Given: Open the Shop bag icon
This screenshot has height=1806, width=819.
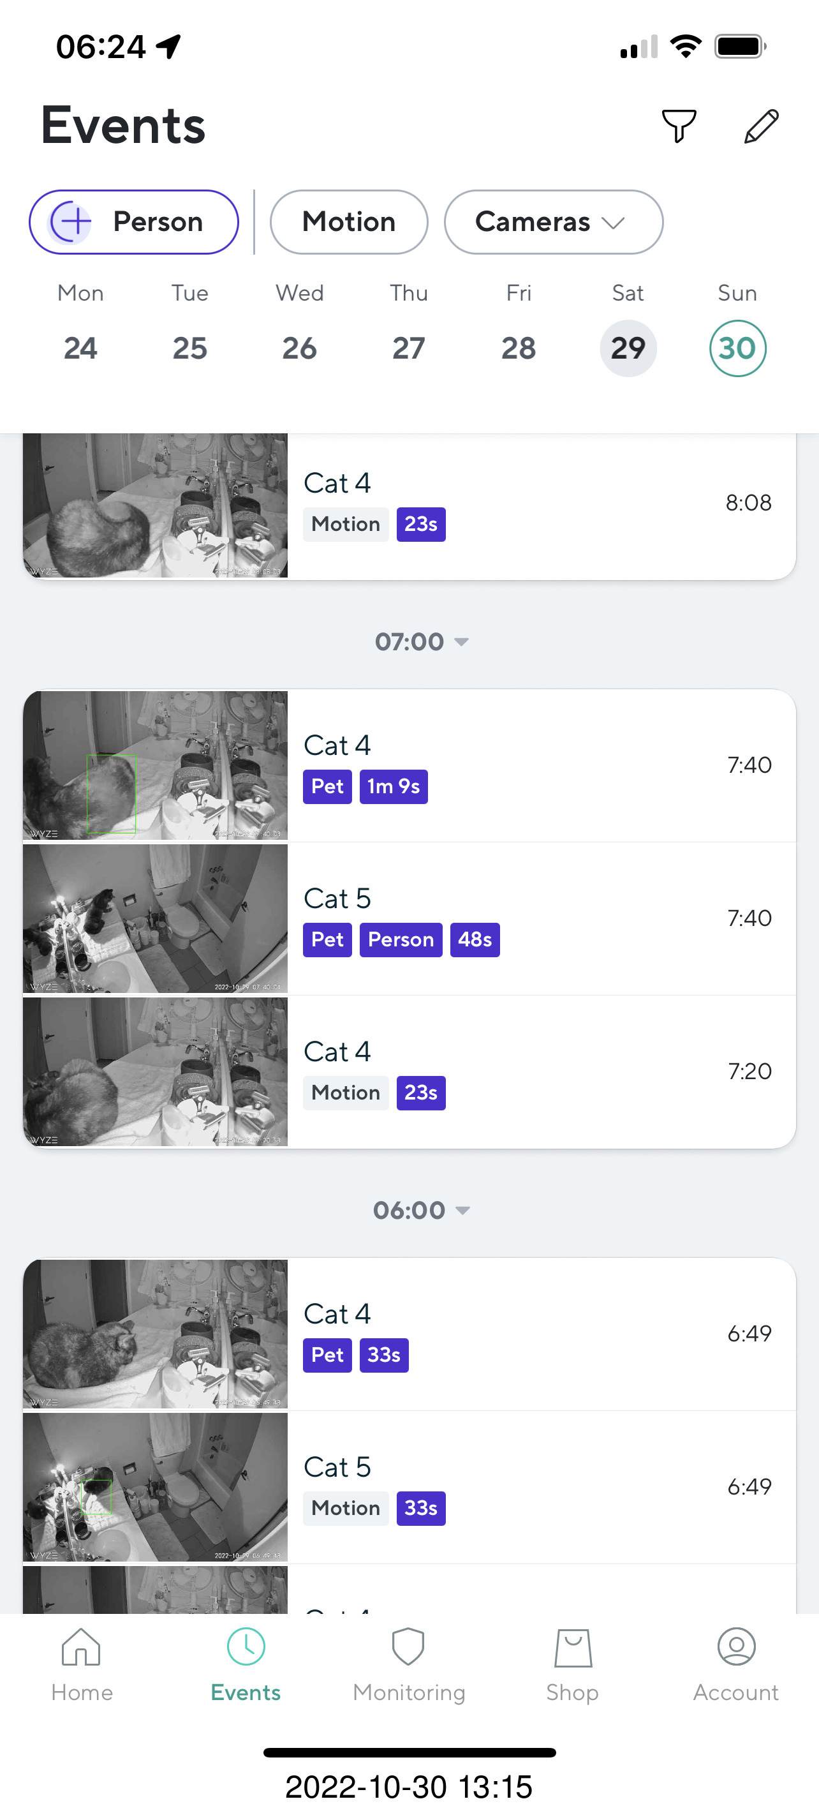Looking at the screenshot, I should (572, 1648).
